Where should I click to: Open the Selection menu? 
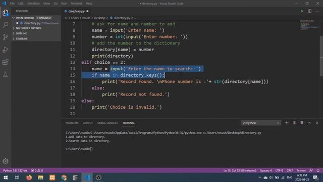(33, 4)
